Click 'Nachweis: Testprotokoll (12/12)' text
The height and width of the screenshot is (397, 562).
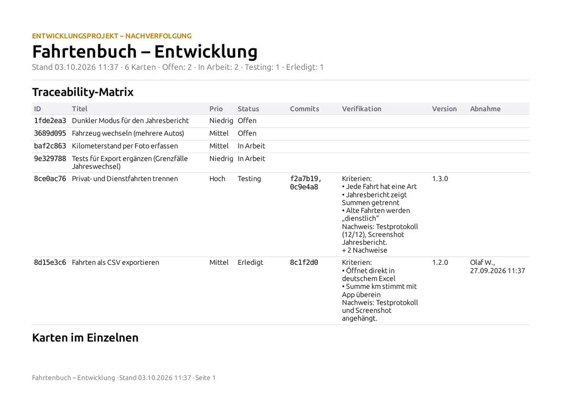[x=380, y=231]
